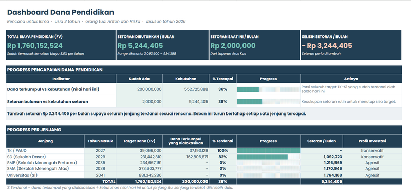Image resolution: width=411 pixels, height=192 pixels.
Task: Click the Tahun Masuk column header
Action: [100, 141]
